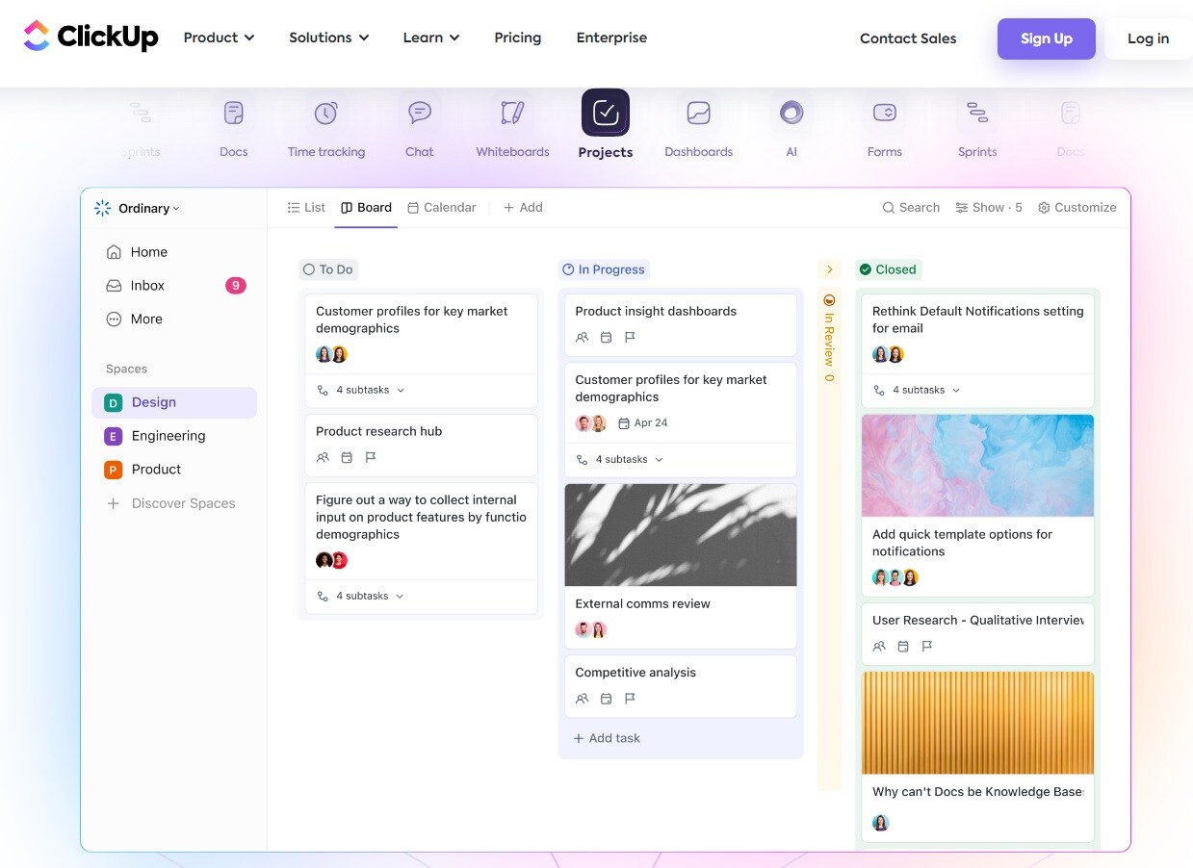Expand the collapsed In Review column arrow
The image size is (1193, 868).
point(829,269)
